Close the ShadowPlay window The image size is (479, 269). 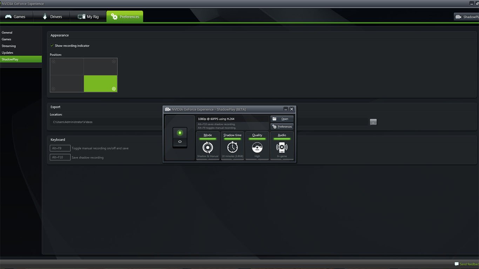pyautogui.click(x=291, y=109)
